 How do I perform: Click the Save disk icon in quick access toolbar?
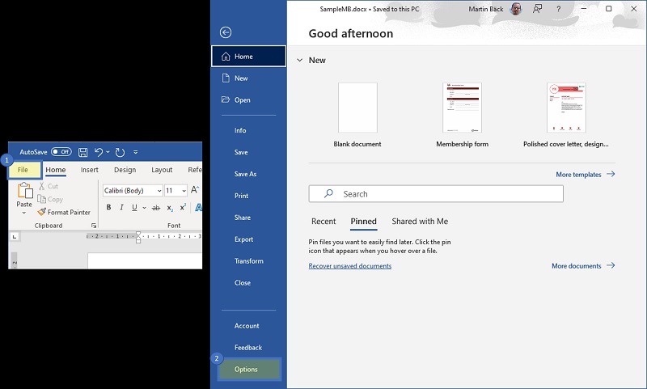pos(83,152)
